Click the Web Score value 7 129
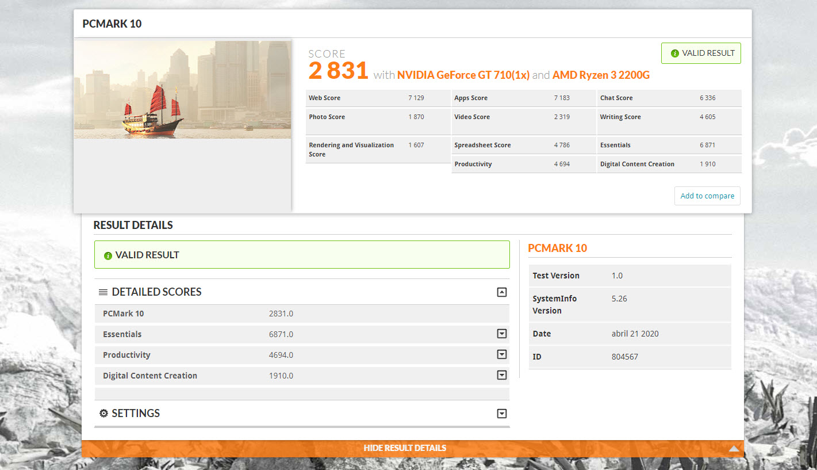This screenshot has height=470, width=817. click(x=416, y=98)
